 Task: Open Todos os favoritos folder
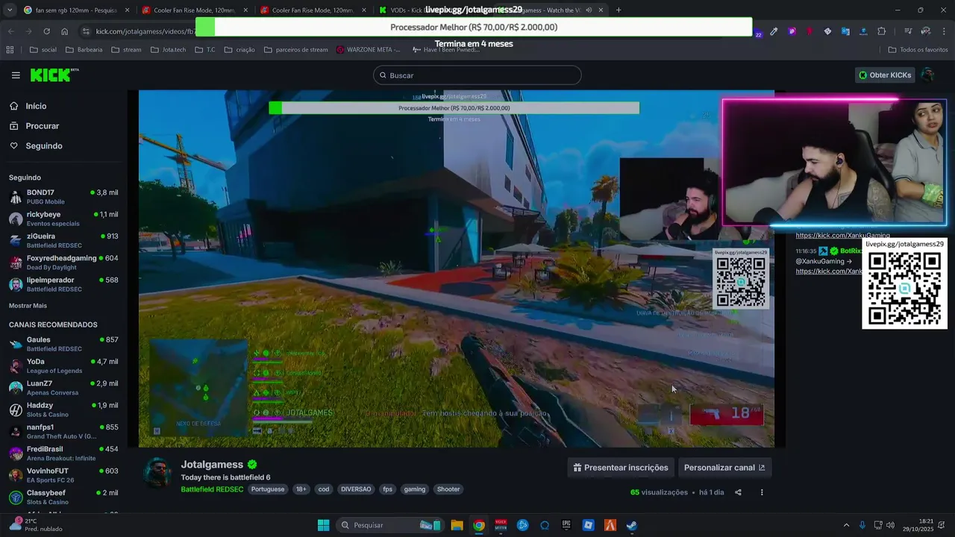coord(918,50)
